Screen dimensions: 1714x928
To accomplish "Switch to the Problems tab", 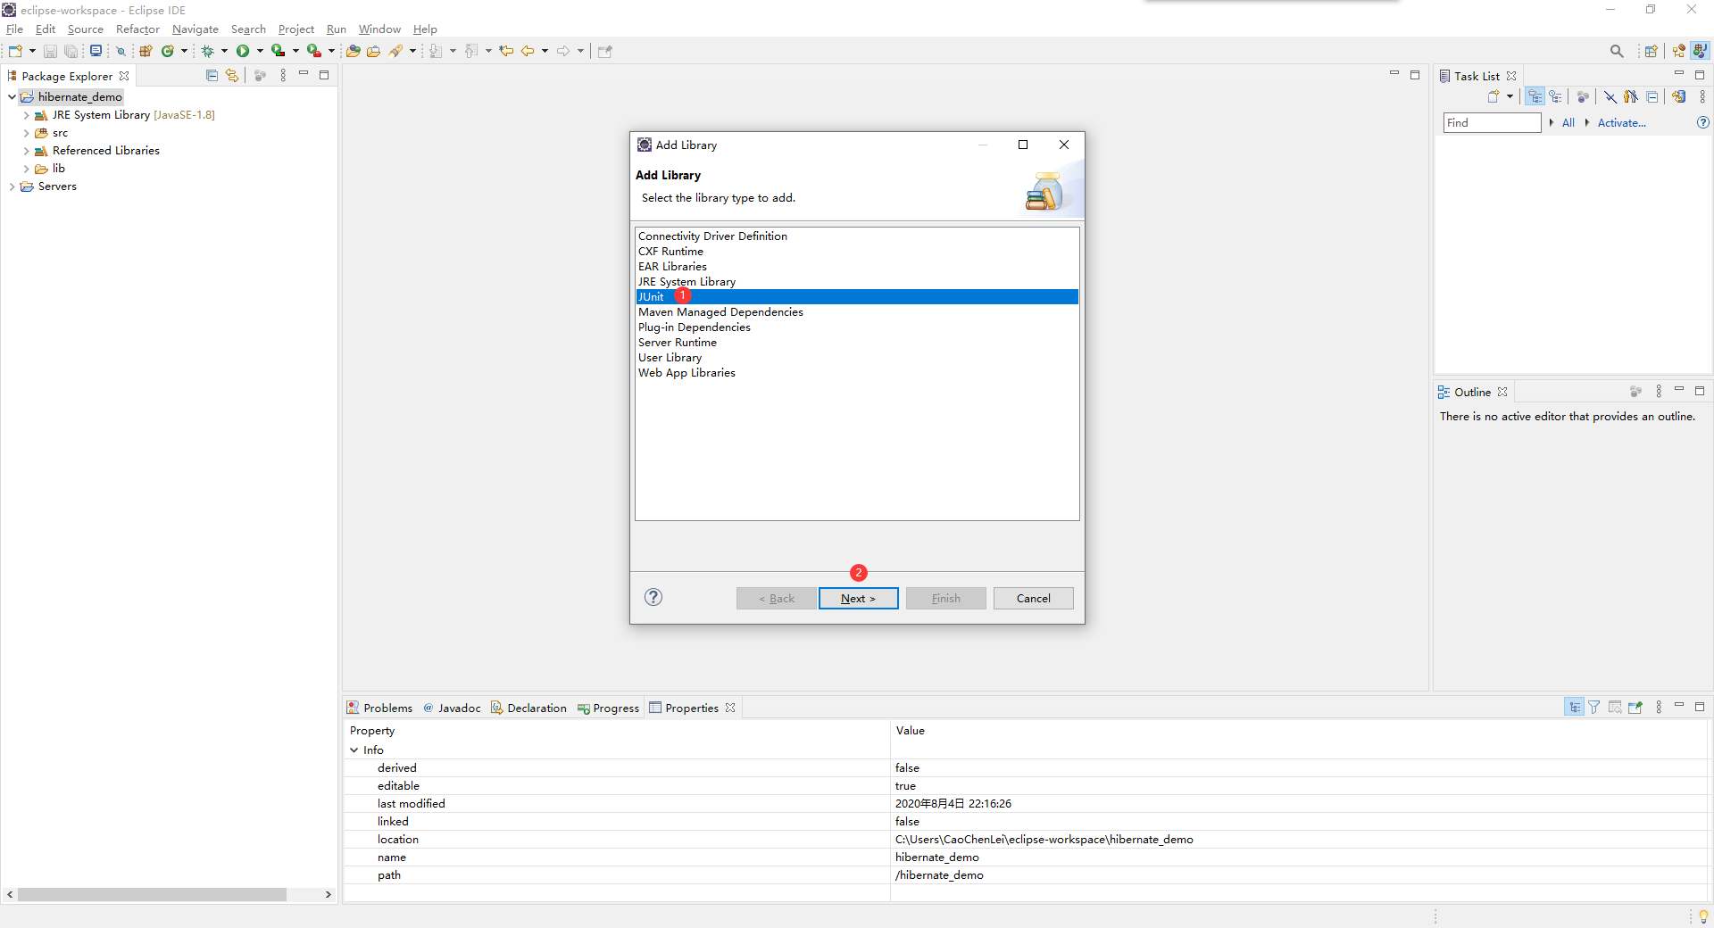I will pos(387,708).
